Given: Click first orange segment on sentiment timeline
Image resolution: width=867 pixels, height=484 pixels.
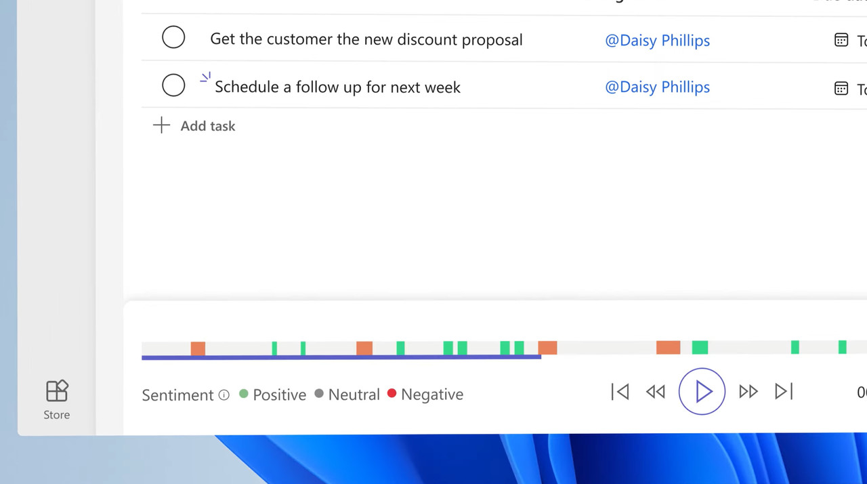Looking at the screenshot, I should (198, 348).
